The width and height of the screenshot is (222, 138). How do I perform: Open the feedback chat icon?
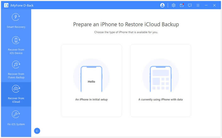click(x=190, y=5)
